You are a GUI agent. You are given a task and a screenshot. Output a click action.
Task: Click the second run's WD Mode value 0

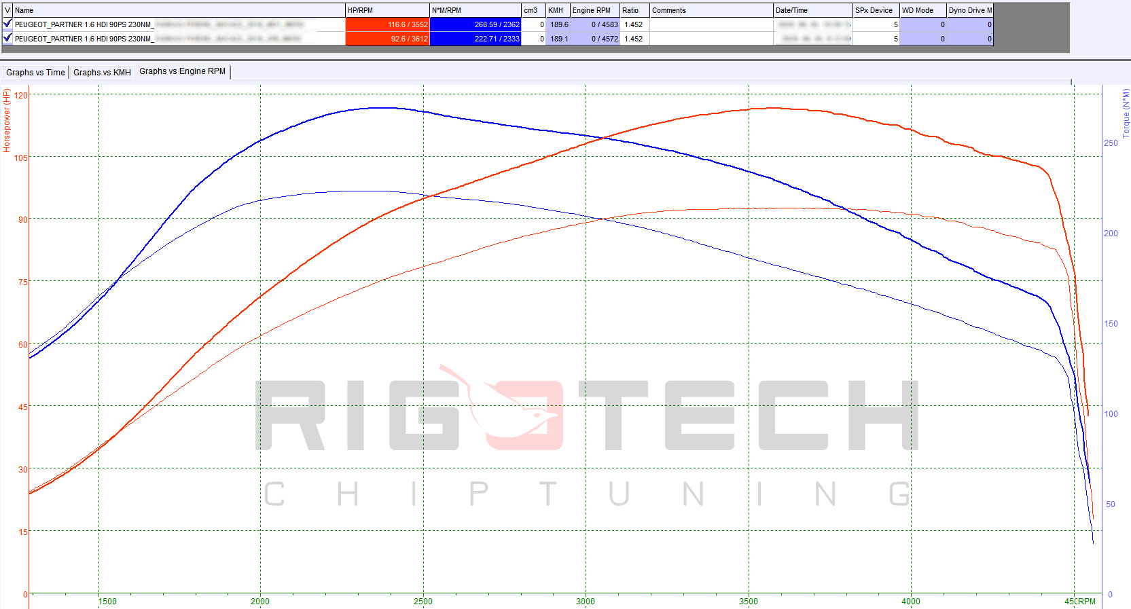tap(923, 39)
